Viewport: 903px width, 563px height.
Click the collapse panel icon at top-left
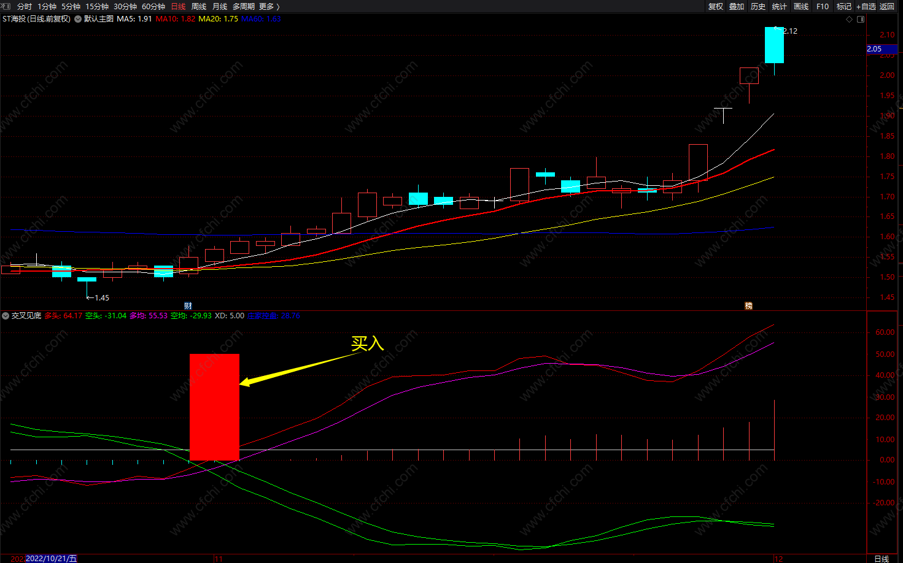(6, 6)
